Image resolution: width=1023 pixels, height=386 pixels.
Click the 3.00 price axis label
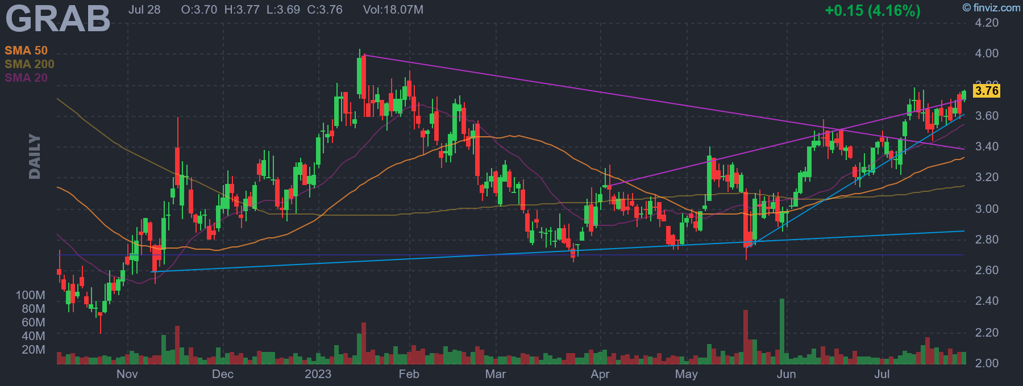(987, 209)
